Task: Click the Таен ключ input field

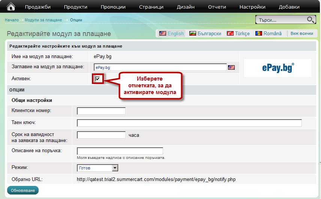Action: point(189,123)
